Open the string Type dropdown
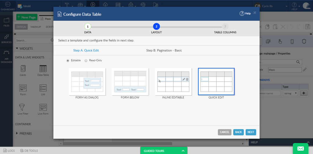The image size is (313, 154). (x=290, y=93)
